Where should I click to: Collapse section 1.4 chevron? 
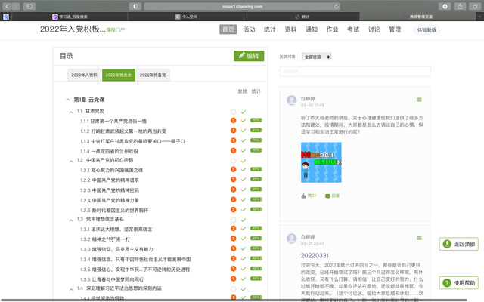pyautogui.click(x=71, y=289)
